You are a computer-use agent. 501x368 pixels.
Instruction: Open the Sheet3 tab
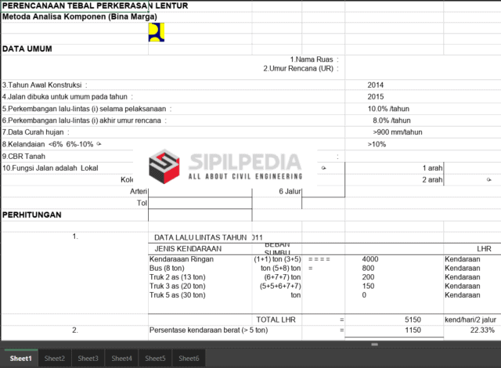pos(88,359)
